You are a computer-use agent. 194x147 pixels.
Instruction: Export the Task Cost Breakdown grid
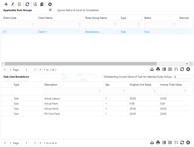(152, 142)
